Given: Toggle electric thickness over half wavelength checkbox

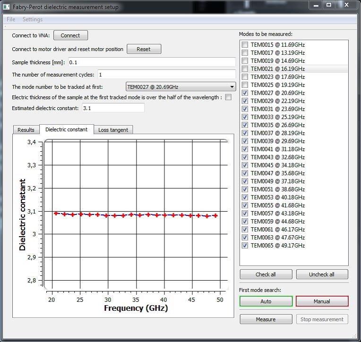Looking at the screenshot, I should pyautogui.click(x=228, y=97).
